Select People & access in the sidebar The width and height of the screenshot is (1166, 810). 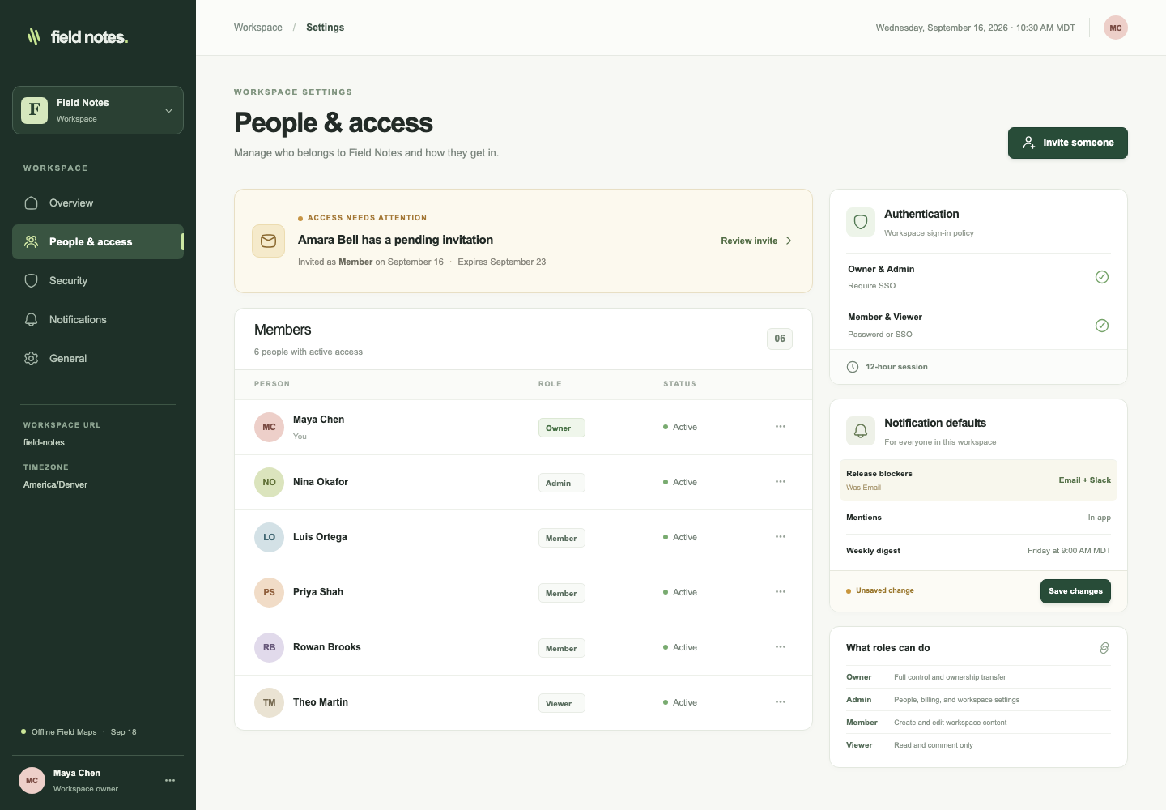(98, 241)
